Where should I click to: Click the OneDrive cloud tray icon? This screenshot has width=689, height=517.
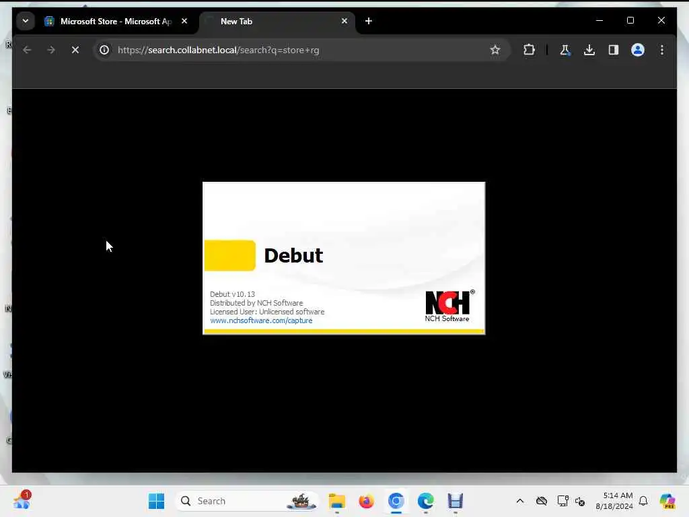542,501
